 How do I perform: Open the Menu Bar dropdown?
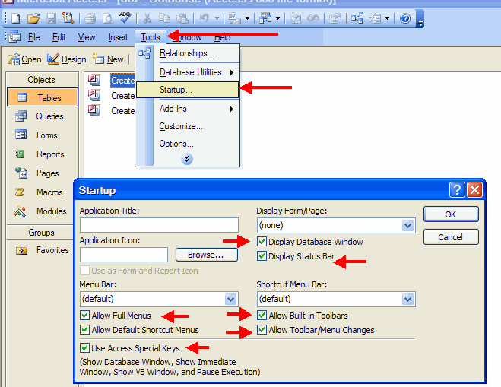click(x=230, y=299)
